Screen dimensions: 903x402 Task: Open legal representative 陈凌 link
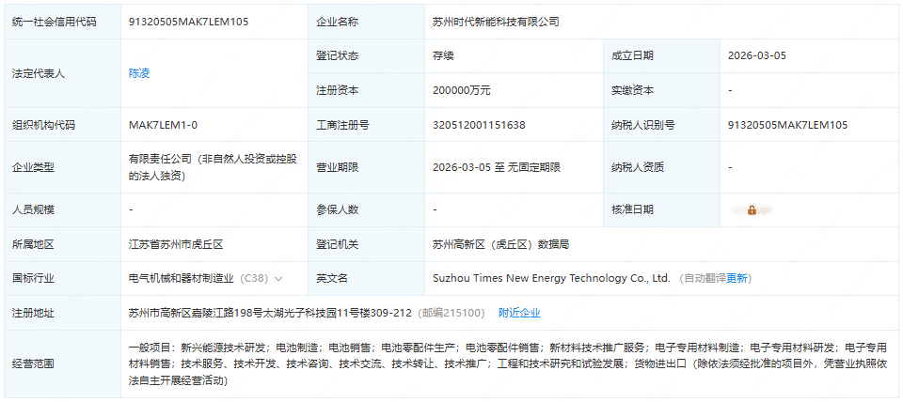[139, 73]
